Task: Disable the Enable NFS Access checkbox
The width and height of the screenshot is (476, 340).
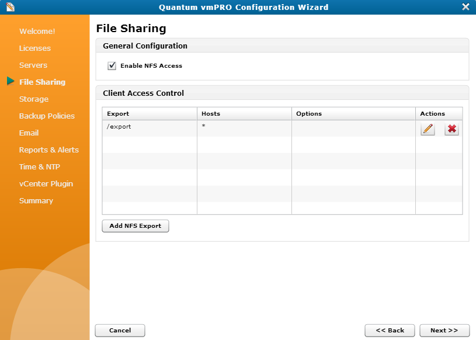Action: [112, 65]
